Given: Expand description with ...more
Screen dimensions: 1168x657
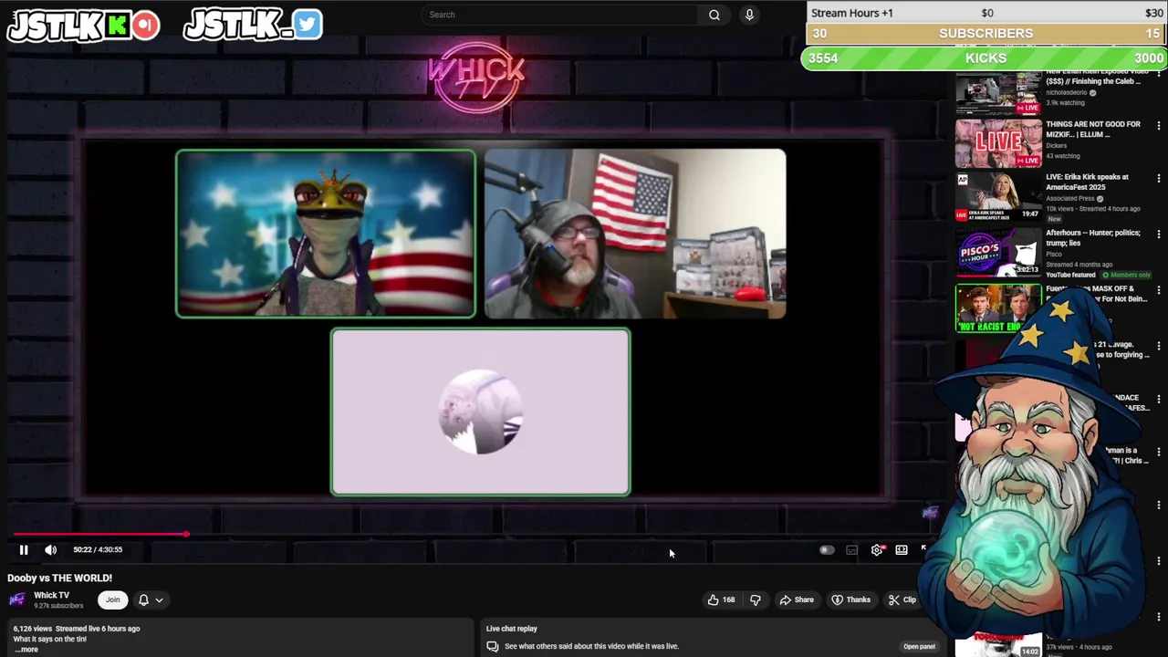Looking at the screenshot, I should coord(26,649).
